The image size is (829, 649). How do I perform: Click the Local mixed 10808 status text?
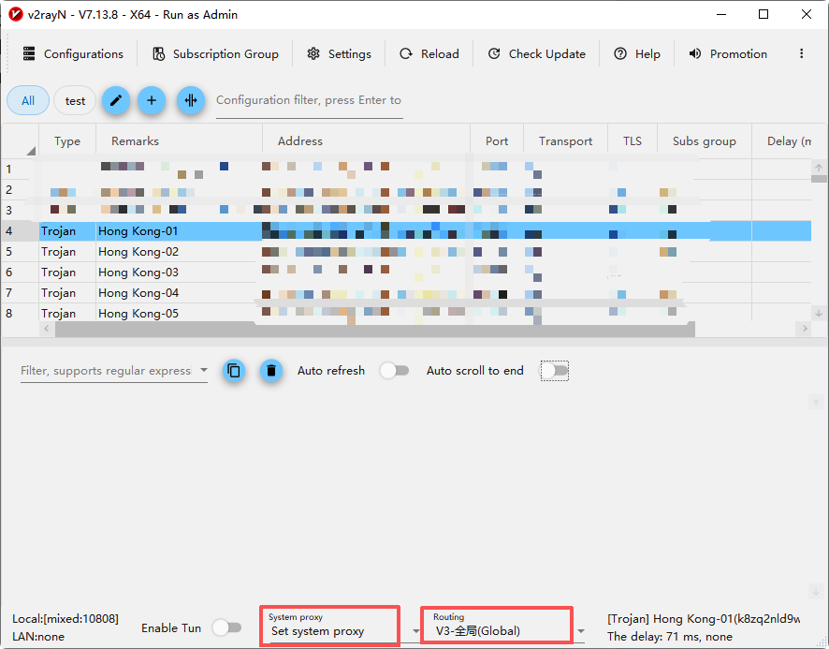65,619
